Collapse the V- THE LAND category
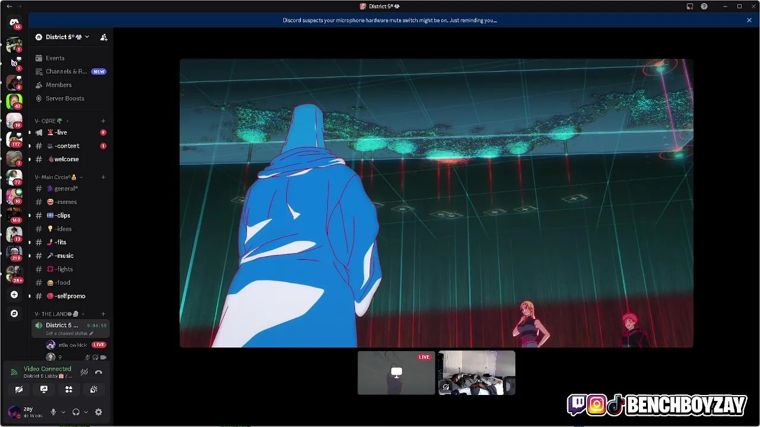760x427 pixels. click(x=59, y=314)
